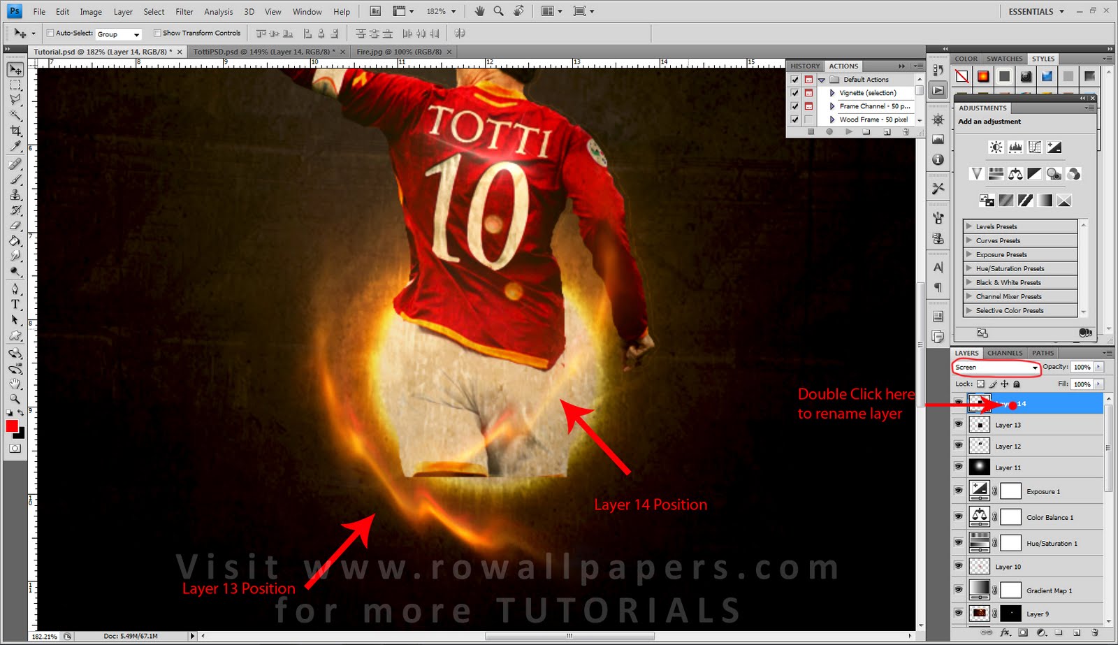Switch to the Channels tab
1118x645 pixels.
pos(1005,353)
